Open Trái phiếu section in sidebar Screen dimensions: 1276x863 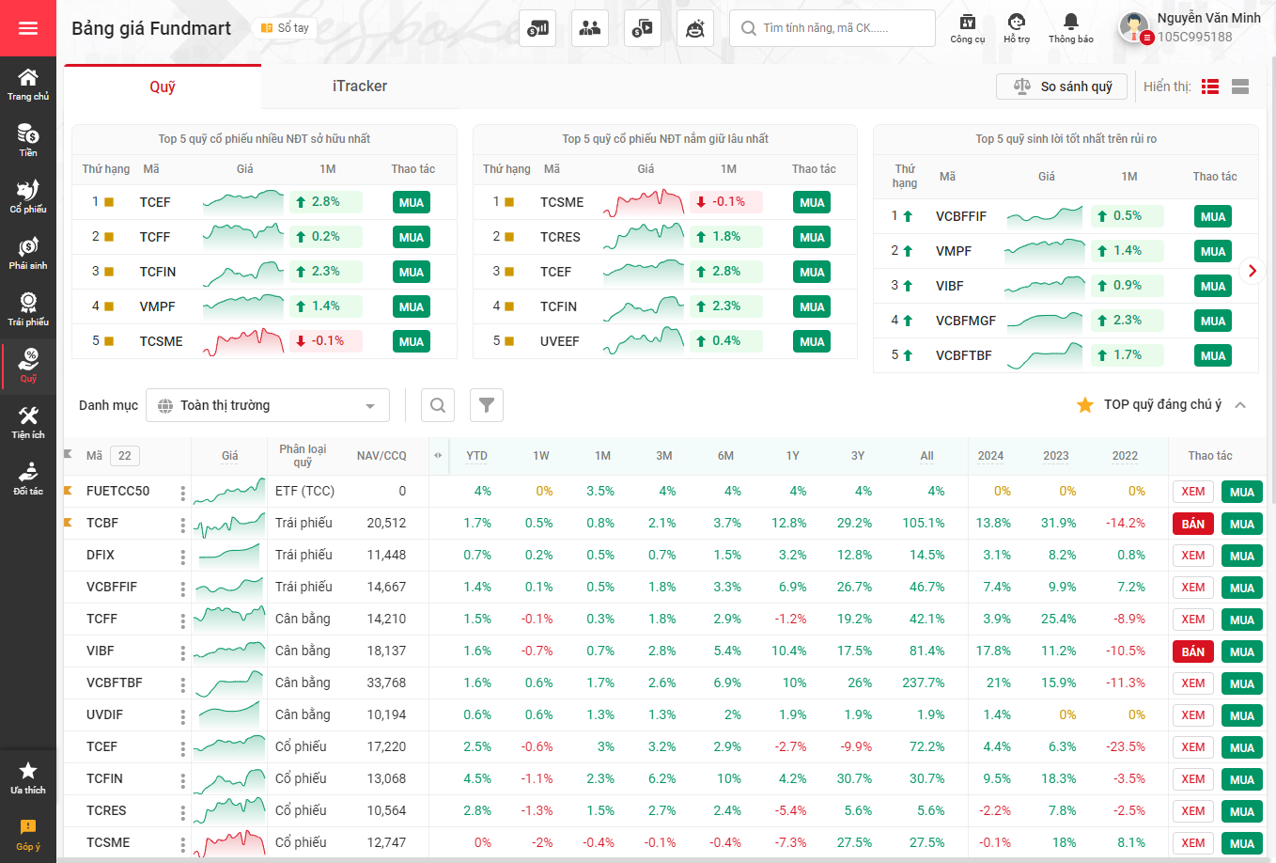click(x=28, y=309)
